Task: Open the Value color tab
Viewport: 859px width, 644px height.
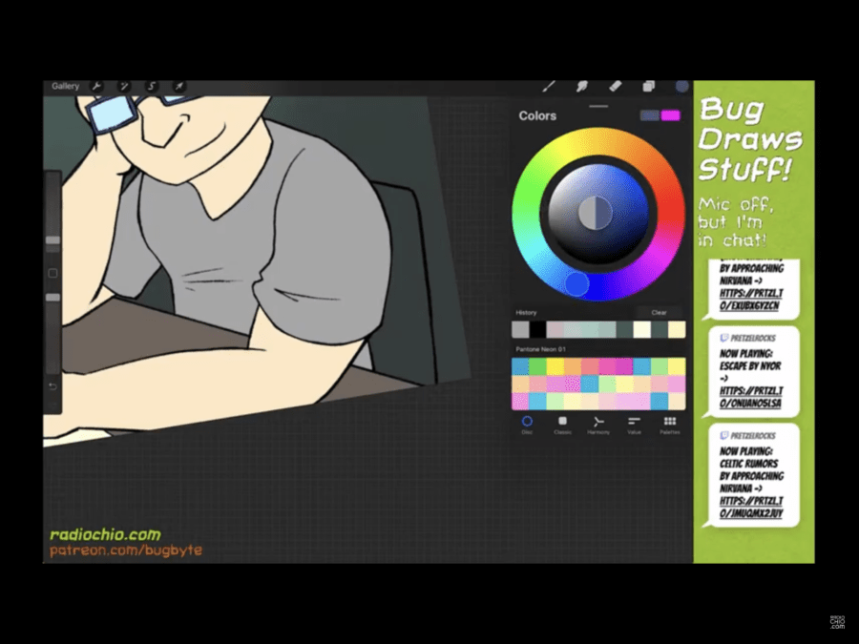Action: [634, 424]
